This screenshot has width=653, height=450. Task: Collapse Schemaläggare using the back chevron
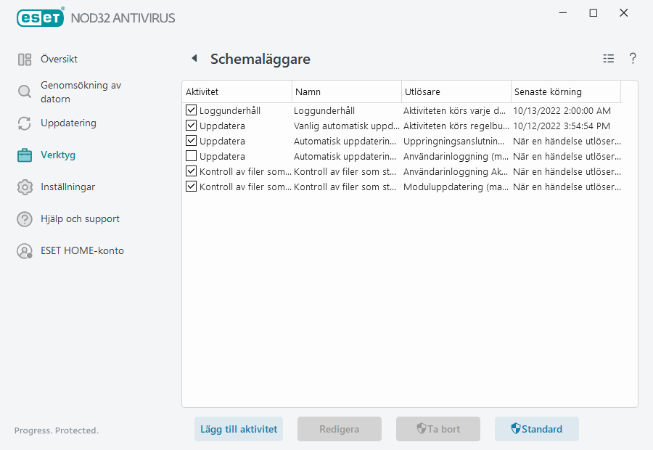[x=194, y=59]
